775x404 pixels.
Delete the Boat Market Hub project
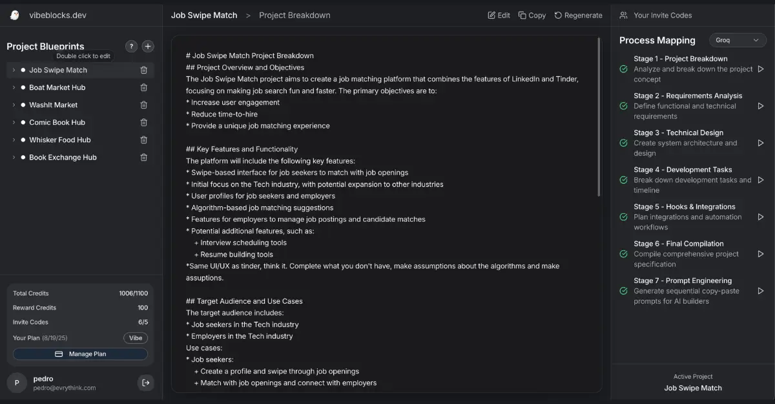[x=144, y=88]
